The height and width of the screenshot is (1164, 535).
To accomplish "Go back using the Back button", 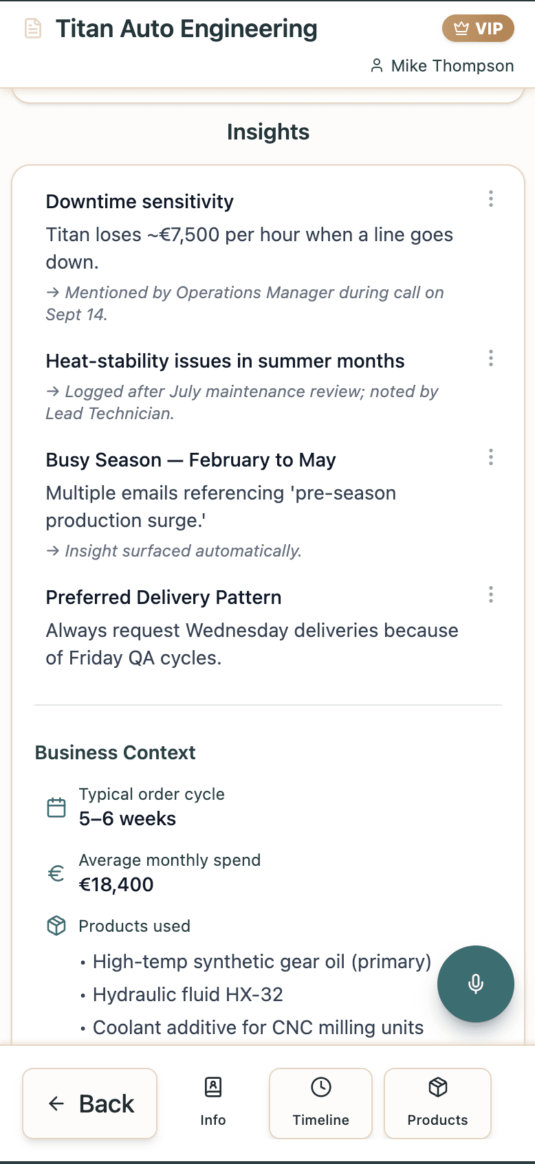I will (x=90, y=1104).
